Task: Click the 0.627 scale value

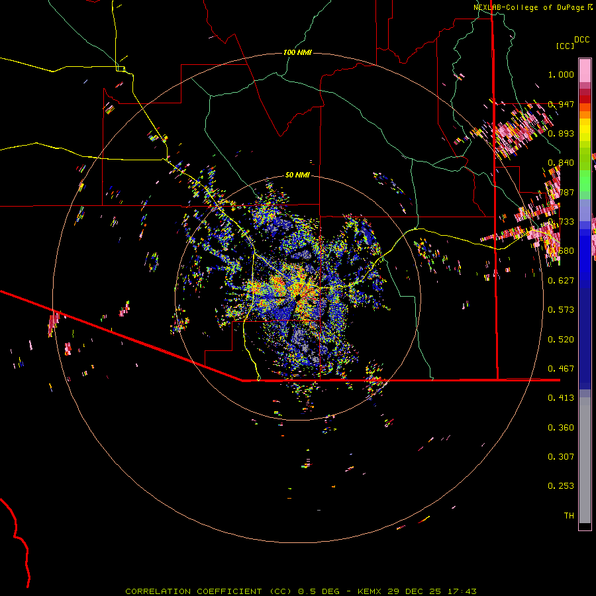Action: click(561, 281)
